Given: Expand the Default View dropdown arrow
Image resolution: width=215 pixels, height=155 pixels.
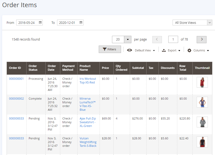Looking at the screenshot, I should (x=154, y=51).
